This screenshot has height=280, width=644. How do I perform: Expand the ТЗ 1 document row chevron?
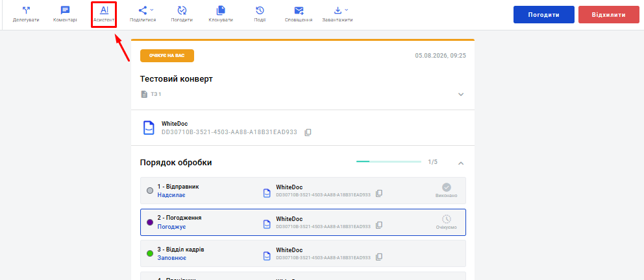coord(461,94)
